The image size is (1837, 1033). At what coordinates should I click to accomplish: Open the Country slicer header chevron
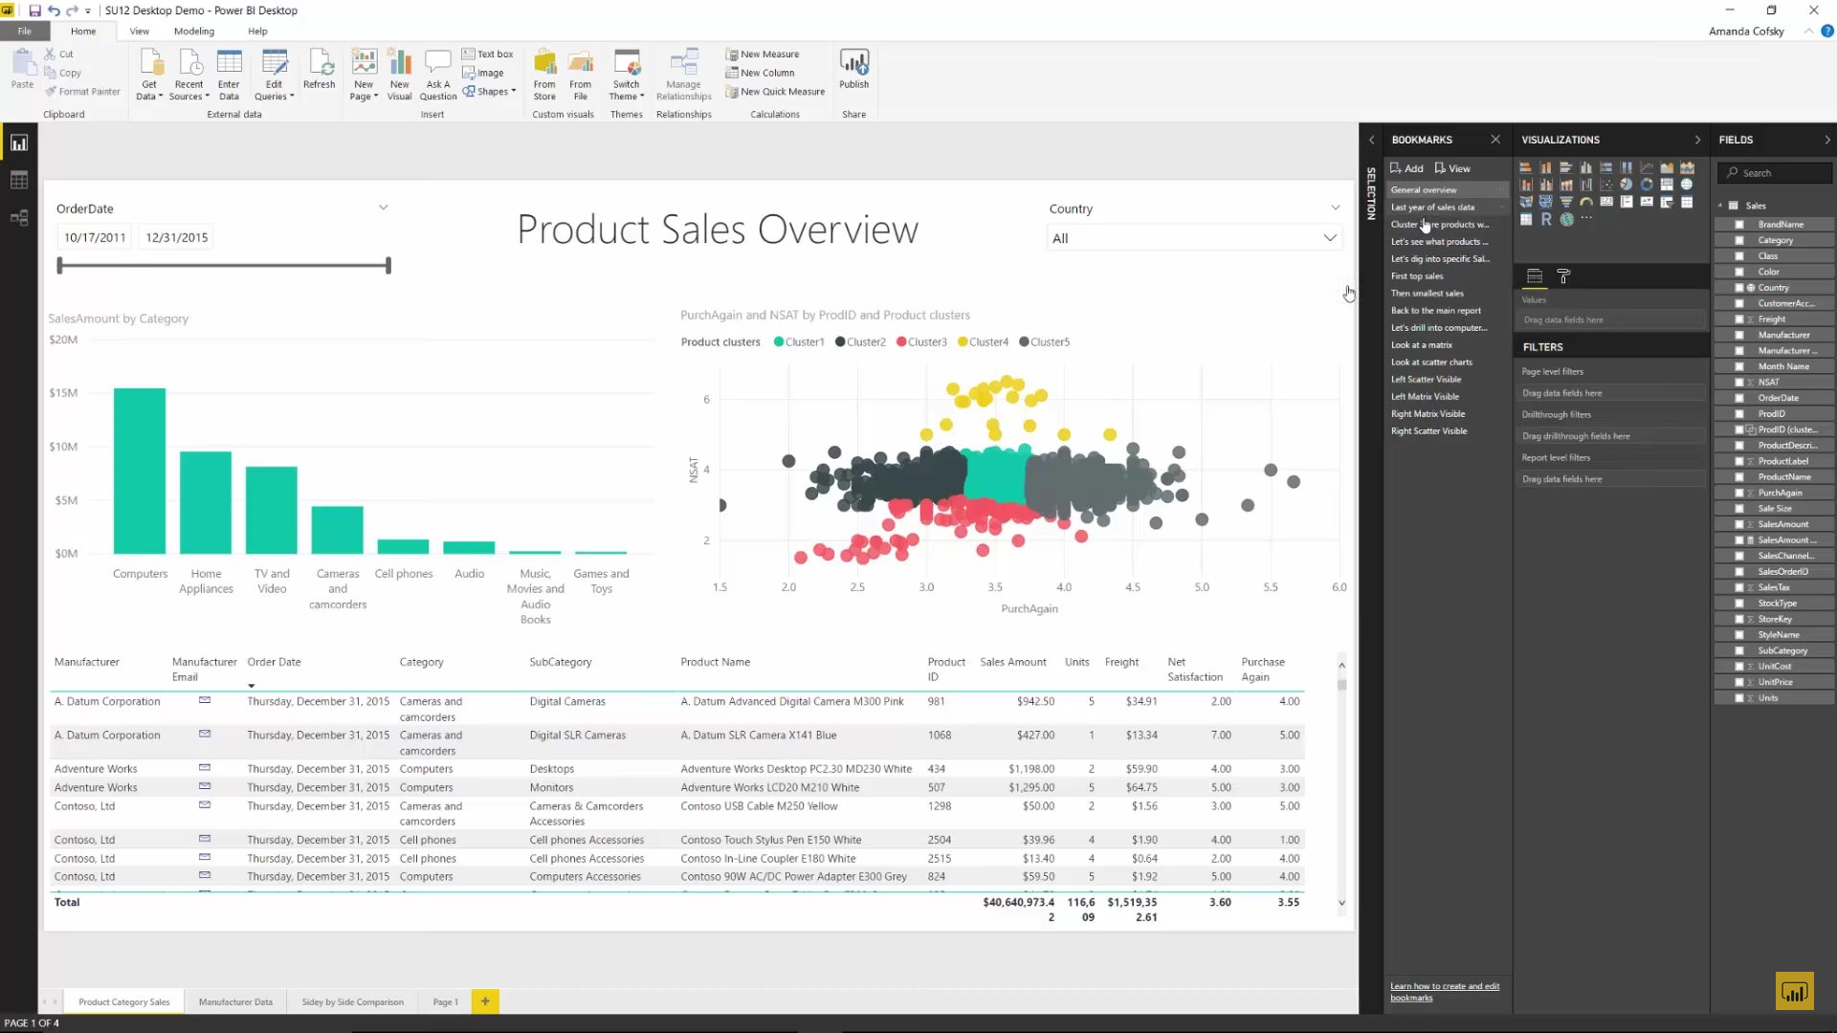coord(1335,208)
